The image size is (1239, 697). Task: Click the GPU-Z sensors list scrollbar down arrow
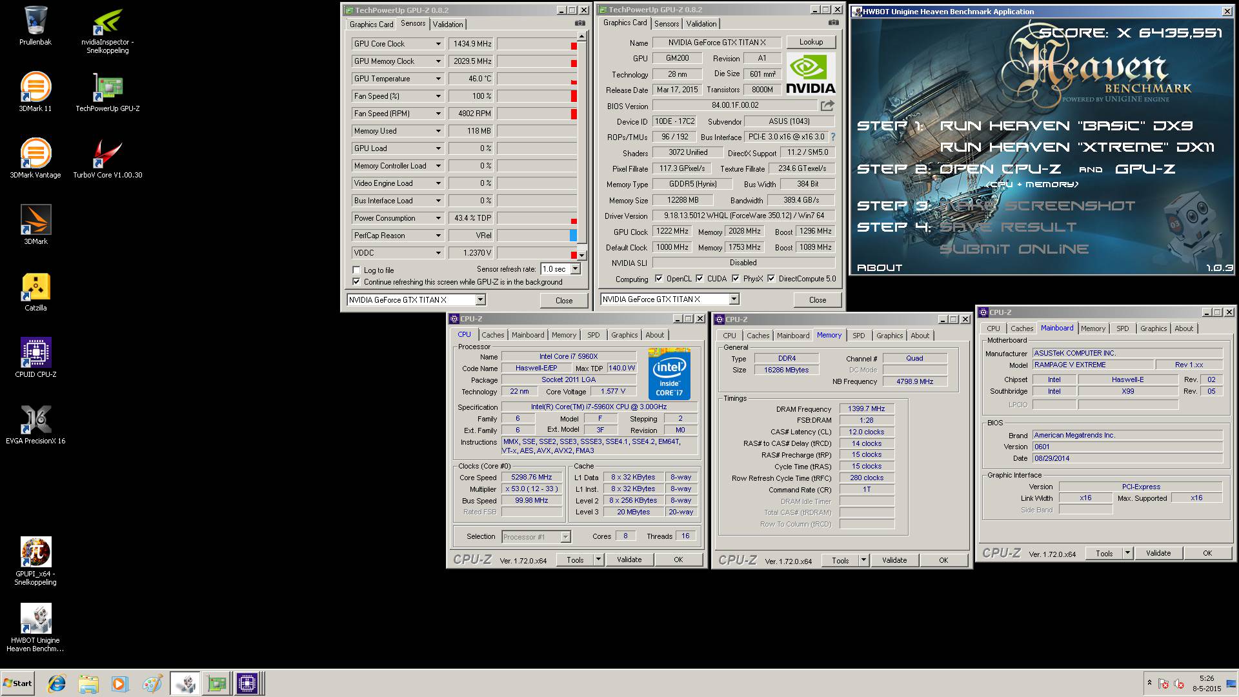582,256
